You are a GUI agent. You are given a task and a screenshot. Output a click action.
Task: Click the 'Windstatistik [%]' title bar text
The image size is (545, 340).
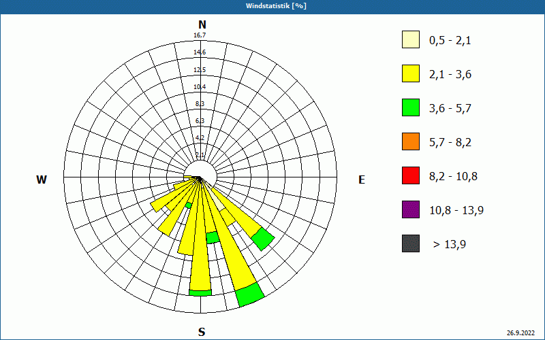(x=276, y=6)
